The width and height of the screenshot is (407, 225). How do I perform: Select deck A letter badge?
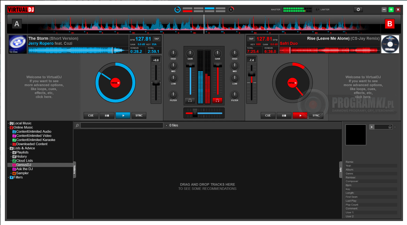pyautogui.click(x=17, y=24)
